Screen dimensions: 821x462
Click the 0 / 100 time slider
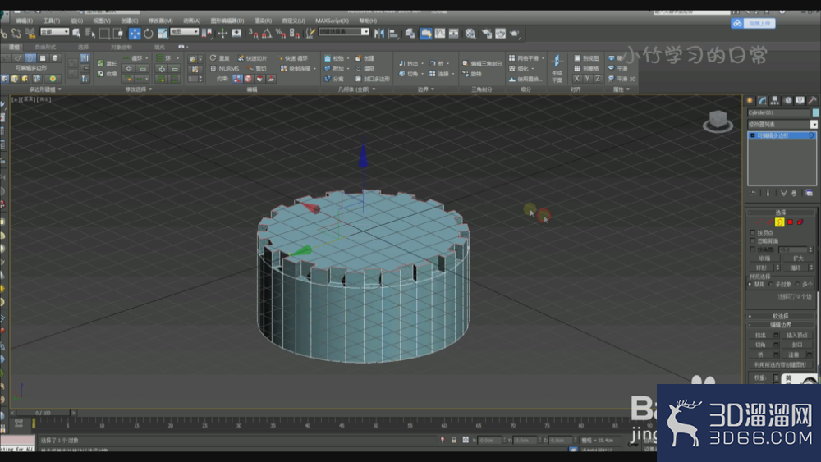pyautogui.click(x=43, y=413)
